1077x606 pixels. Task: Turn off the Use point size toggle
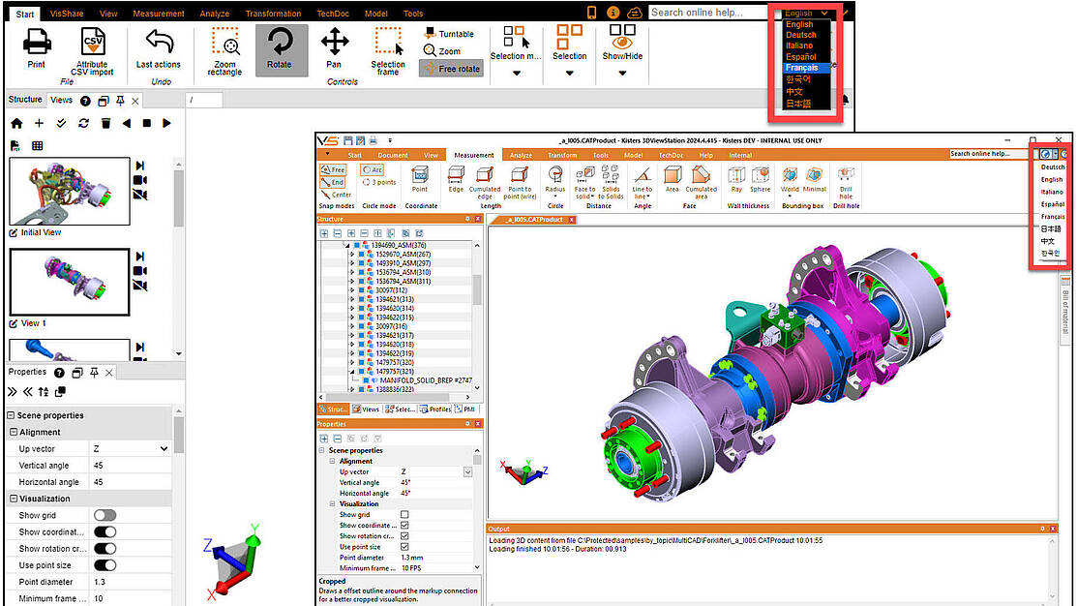point(105,564)
